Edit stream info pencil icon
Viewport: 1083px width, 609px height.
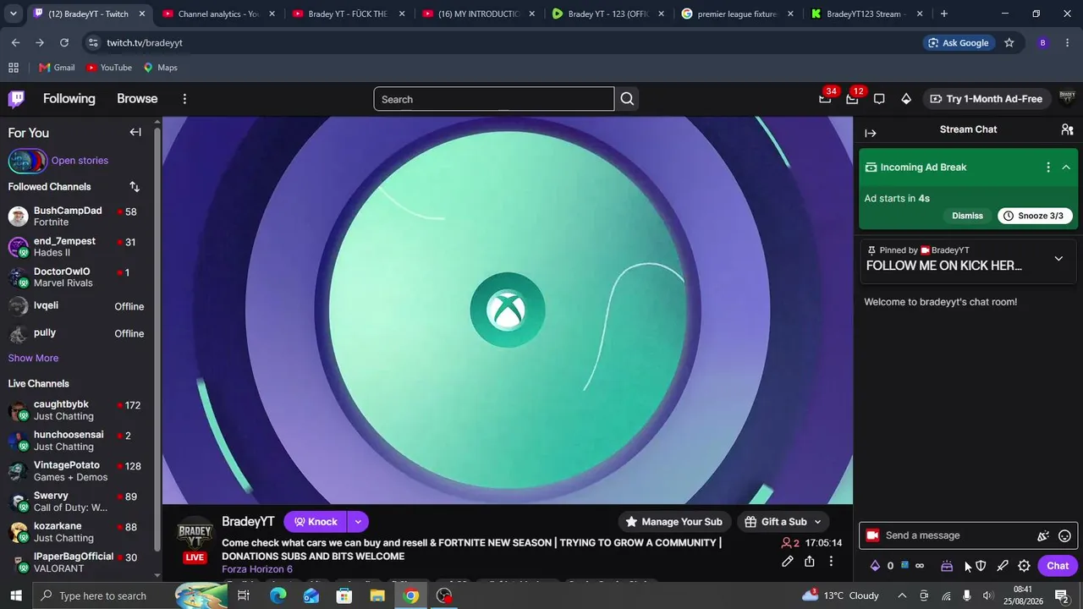click(x=788, y=562)
